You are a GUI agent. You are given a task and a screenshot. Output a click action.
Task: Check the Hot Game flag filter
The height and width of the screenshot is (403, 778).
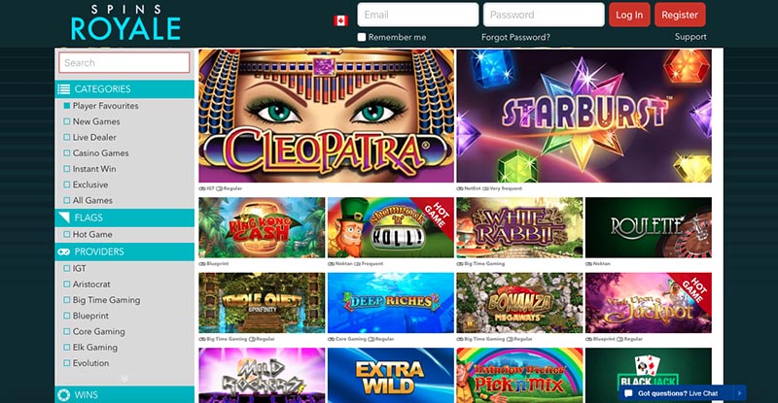(66, 234)
